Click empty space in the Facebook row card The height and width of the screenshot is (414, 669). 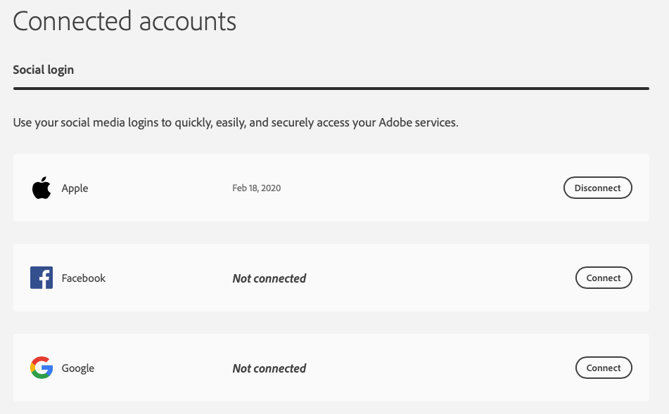pos(436,278)
